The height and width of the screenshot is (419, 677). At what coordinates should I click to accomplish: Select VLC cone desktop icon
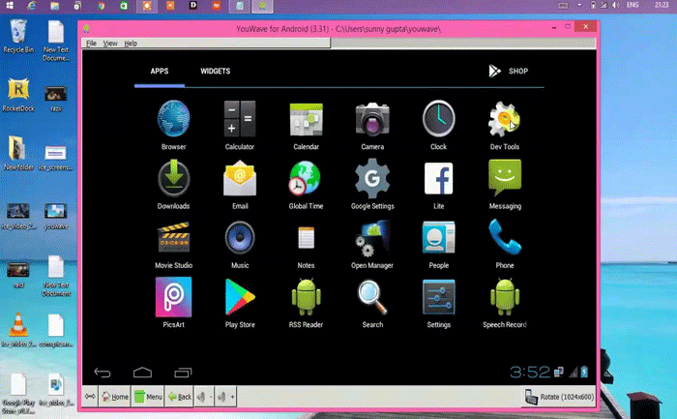[18, 330]
